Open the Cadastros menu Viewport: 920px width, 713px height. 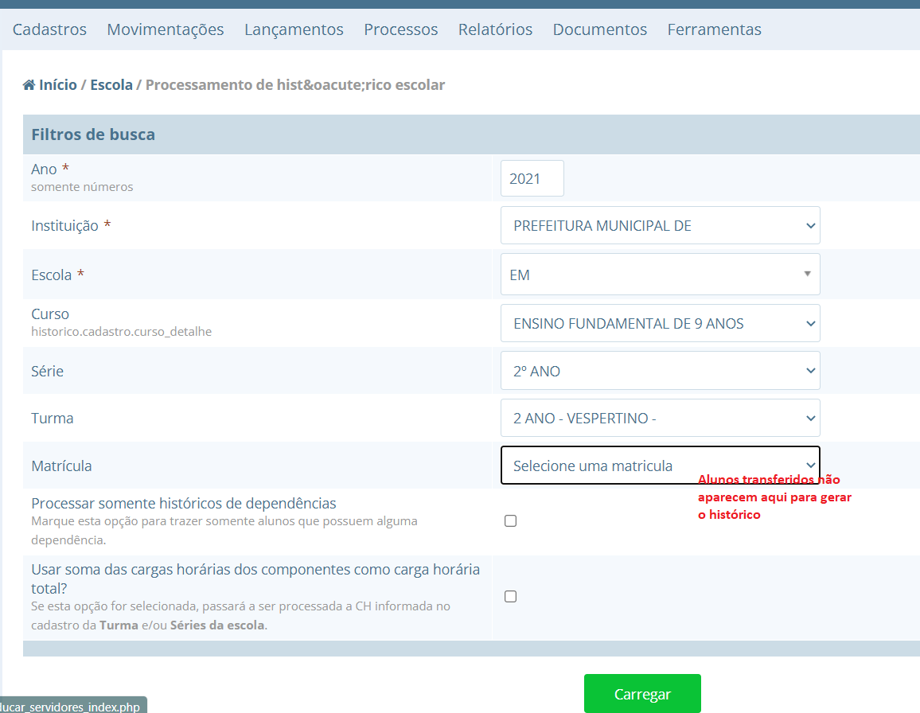pos(50,29)
